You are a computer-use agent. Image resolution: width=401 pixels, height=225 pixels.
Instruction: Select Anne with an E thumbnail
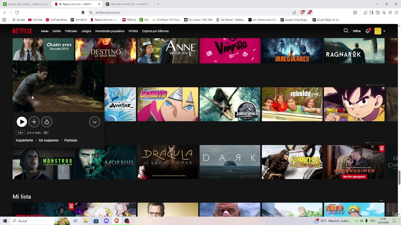click(x=168, y=51)
